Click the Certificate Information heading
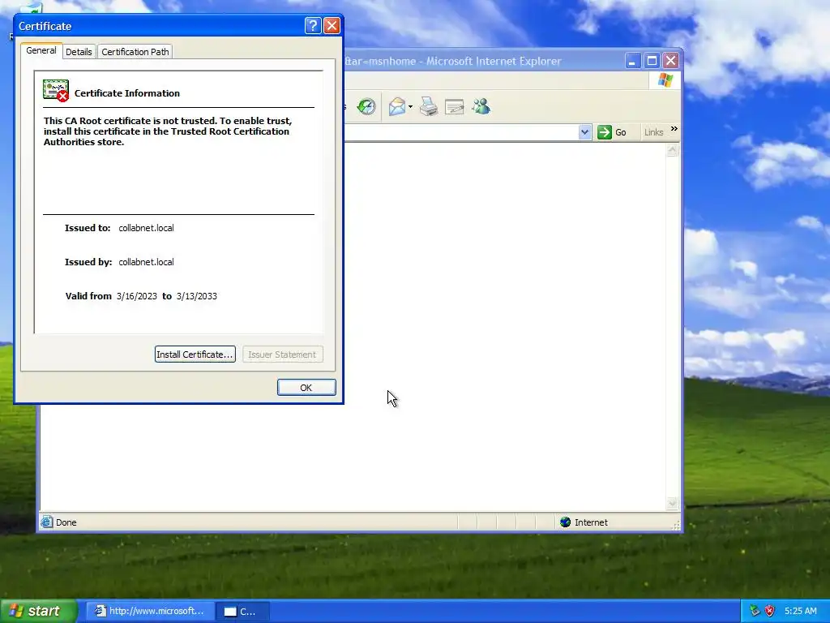 [127, 93]
